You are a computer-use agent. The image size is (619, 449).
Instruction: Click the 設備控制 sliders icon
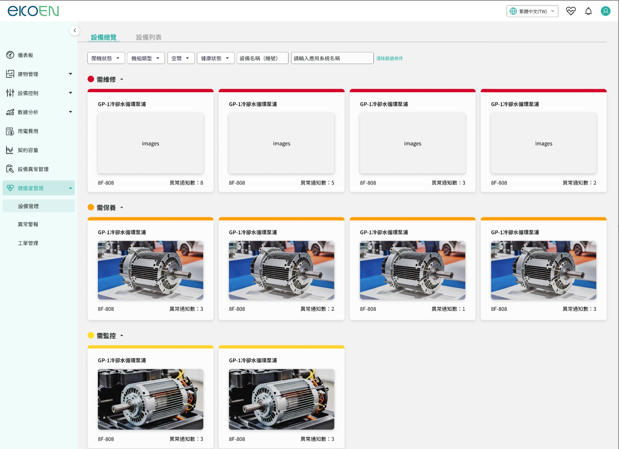click(10, 93)
